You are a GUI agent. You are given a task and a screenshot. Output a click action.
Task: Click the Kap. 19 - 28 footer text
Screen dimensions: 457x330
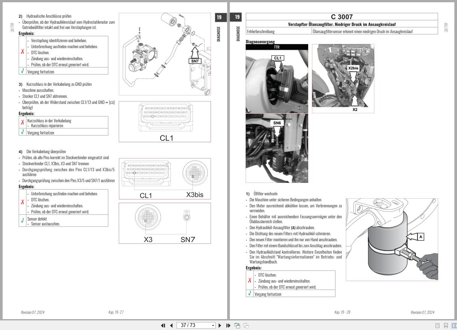[x=342, y=312]
